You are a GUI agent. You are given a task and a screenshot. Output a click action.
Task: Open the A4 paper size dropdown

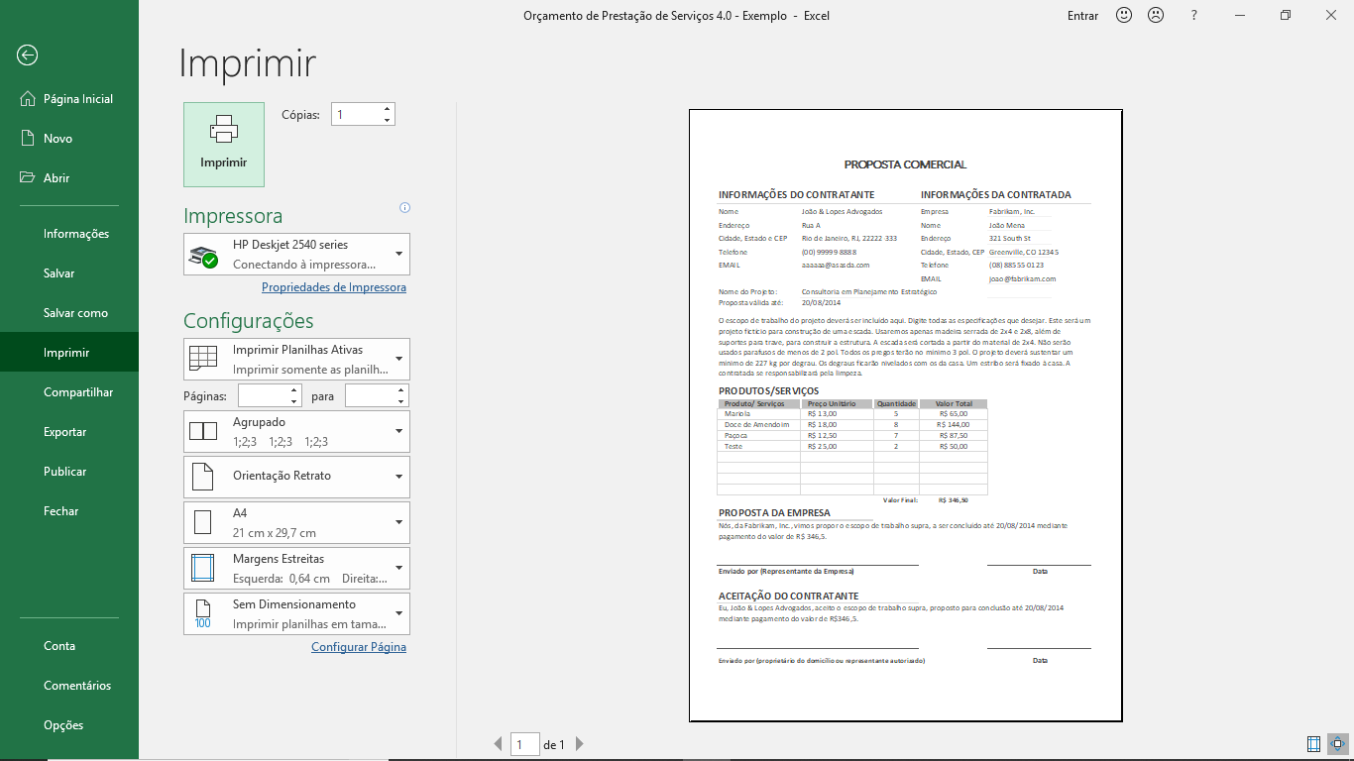[296, 522]
